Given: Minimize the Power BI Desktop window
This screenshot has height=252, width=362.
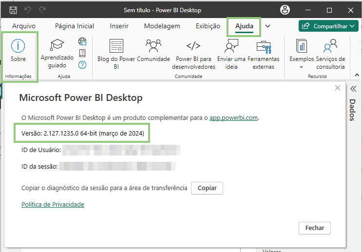Looking at the screenshot, I should point(308,10).
